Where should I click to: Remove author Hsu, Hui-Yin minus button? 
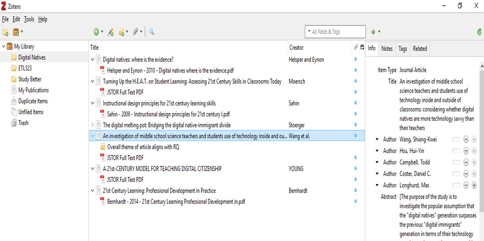pyautogui.click(x=466, y=151)
